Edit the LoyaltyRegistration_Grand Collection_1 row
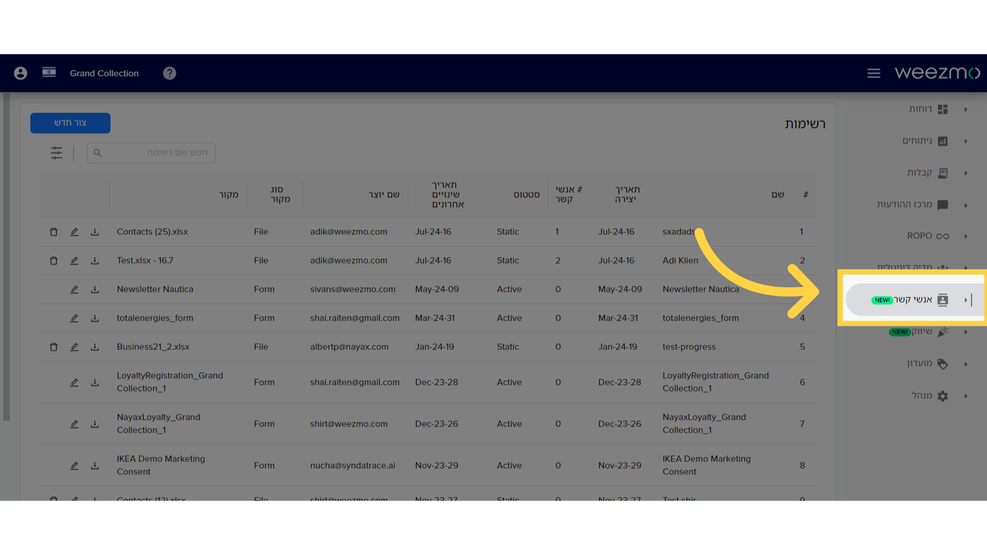This screenshot has width=987, height=555. [x=74, y=382]
